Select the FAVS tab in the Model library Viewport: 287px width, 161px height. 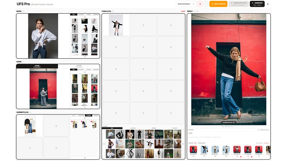pos(89,14)
